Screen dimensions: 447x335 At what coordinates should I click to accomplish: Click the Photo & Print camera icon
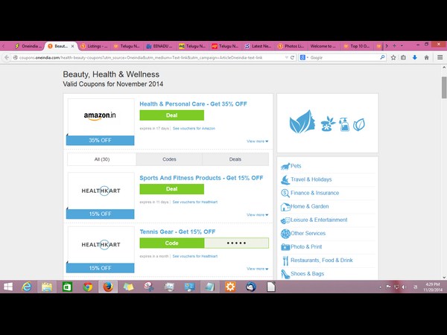click(x=285, y=247)
